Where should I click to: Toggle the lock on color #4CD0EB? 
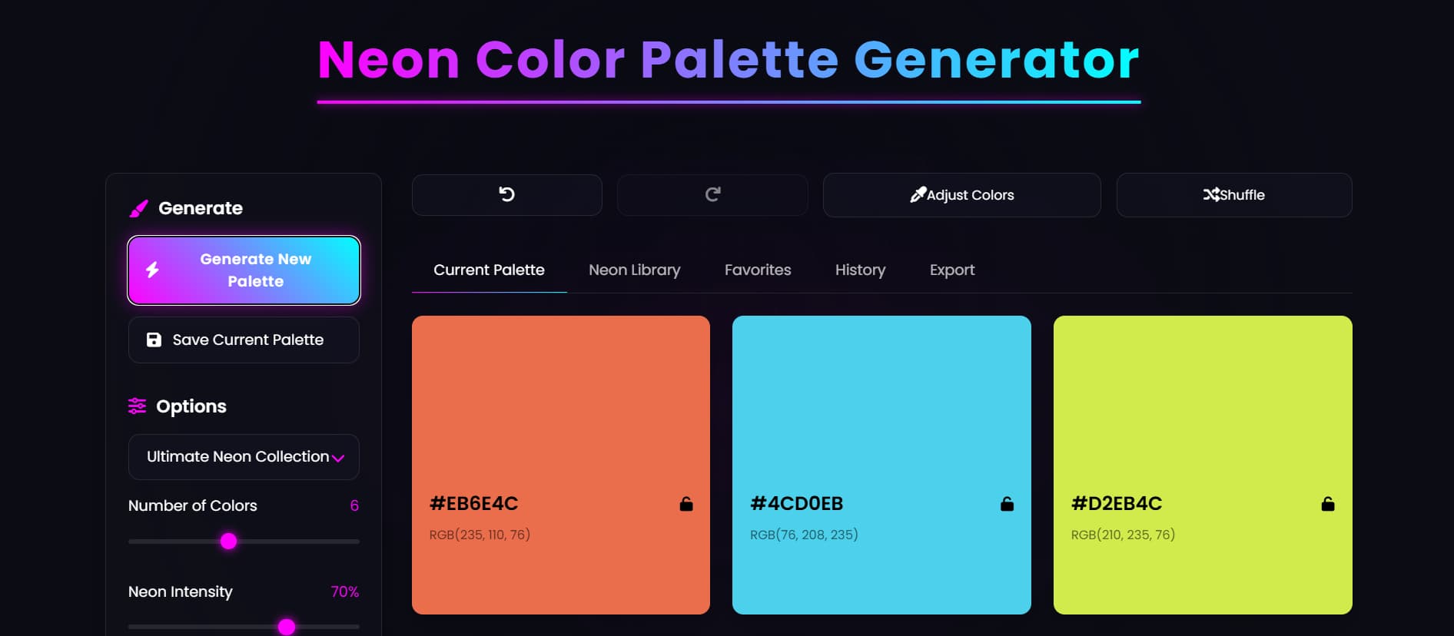click(1008, 504)
